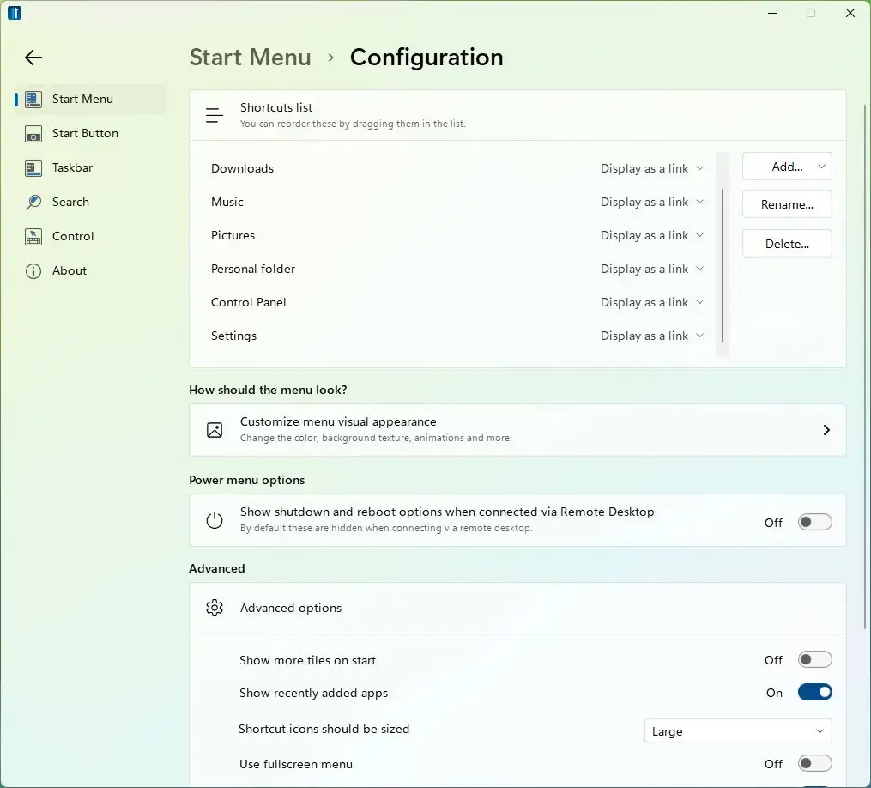Click the Rename button
Viewport: 871px width, 788px height.
[786, 204]
